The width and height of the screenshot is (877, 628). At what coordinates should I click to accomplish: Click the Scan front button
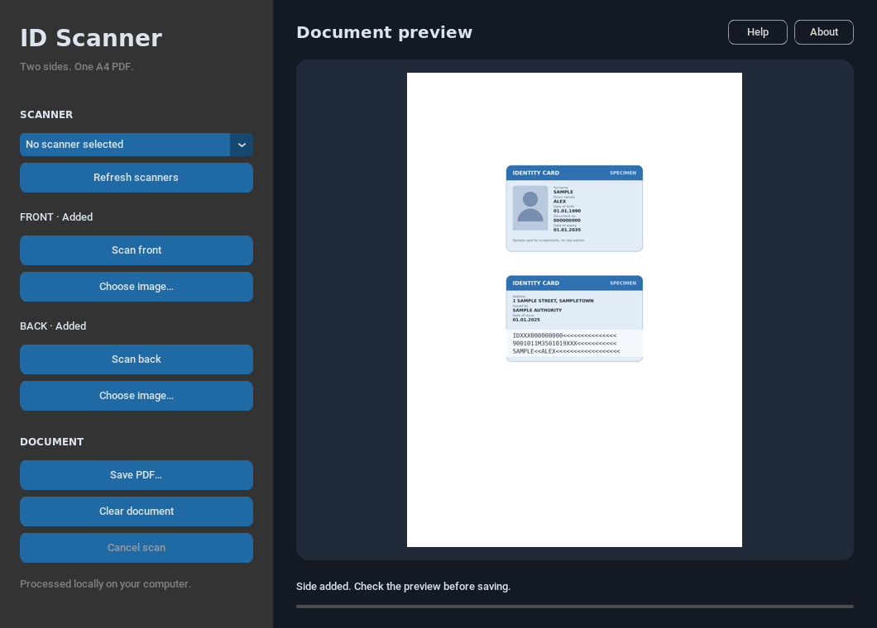(137, 250)
